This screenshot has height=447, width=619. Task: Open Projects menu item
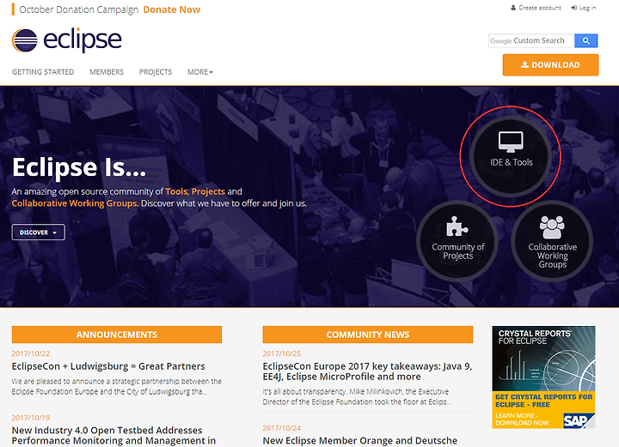(x=156, y=72)
